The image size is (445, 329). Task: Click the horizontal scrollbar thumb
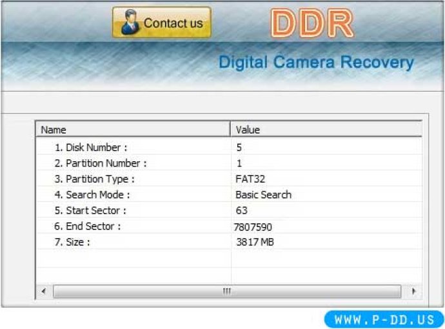click(x=227, y=291)
